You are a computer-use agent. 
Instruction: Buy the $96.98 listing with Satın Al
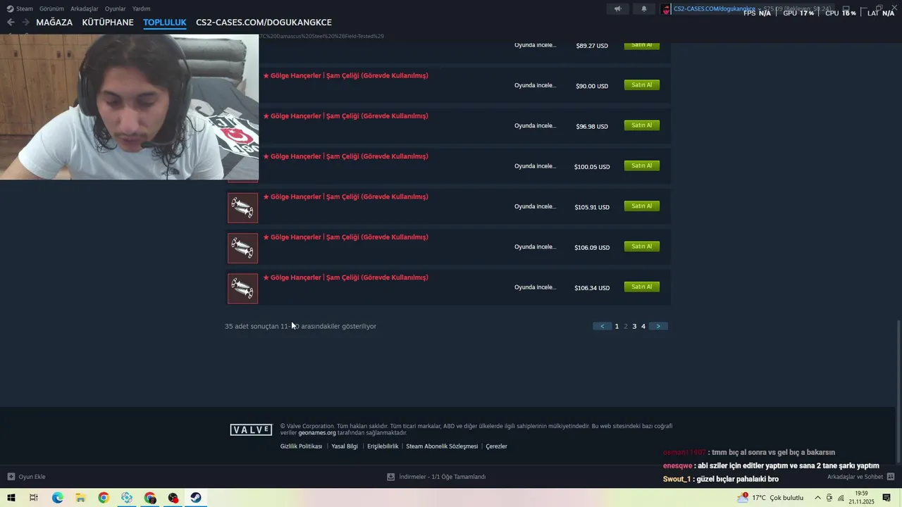click(x=642, y=125)
